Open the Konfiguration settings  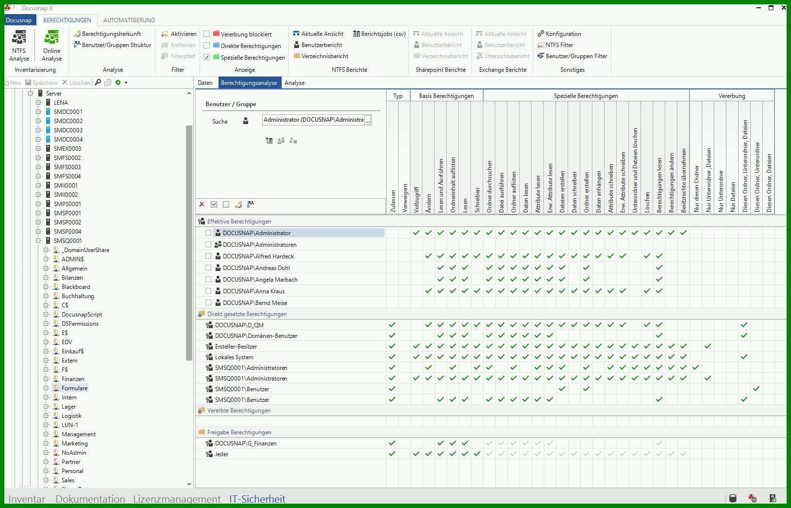559,34
